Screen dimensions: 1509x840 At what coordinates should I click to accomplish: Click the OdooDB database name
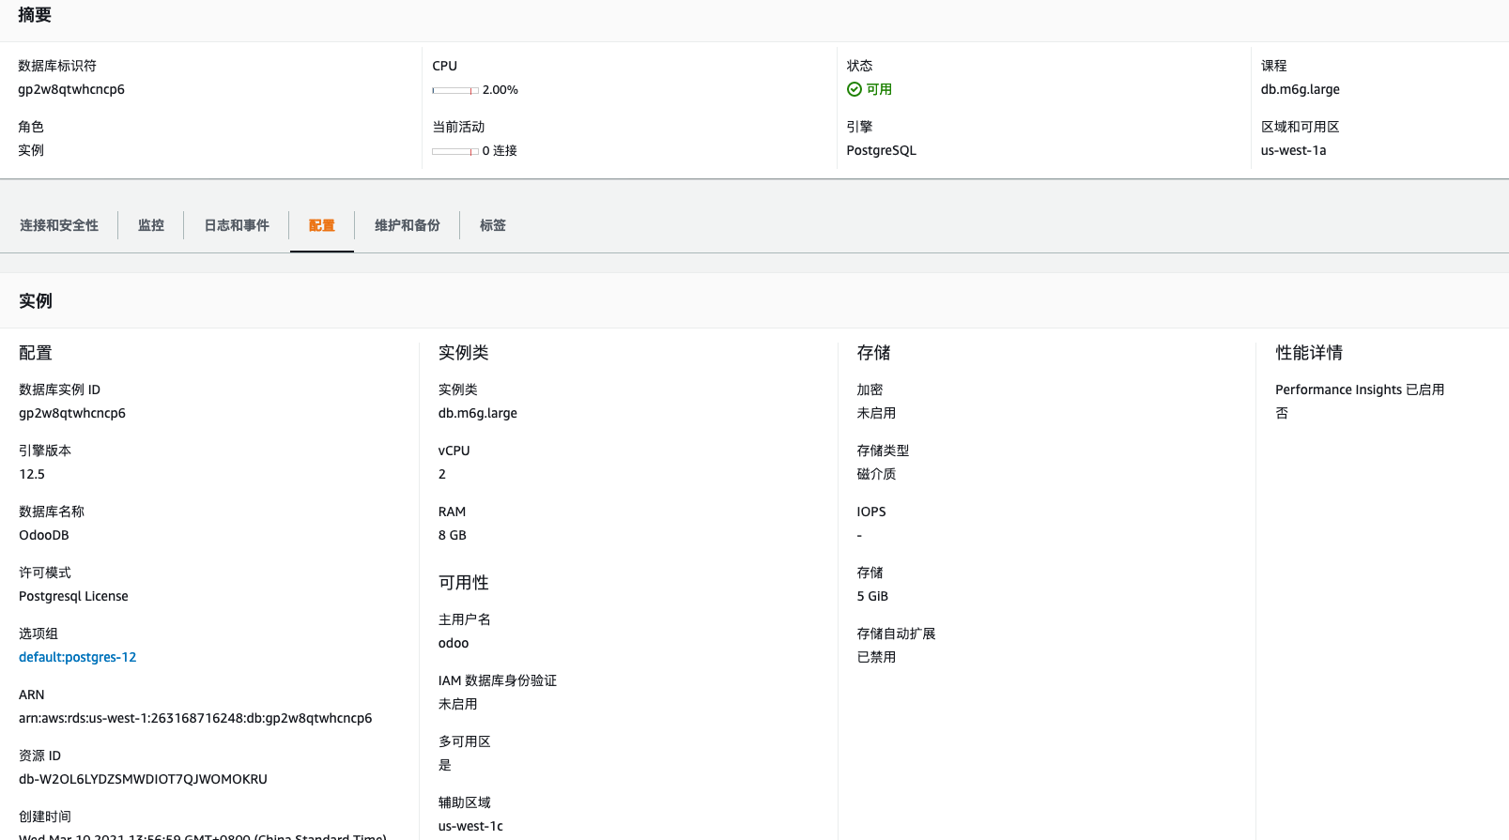tap(44, 535)
